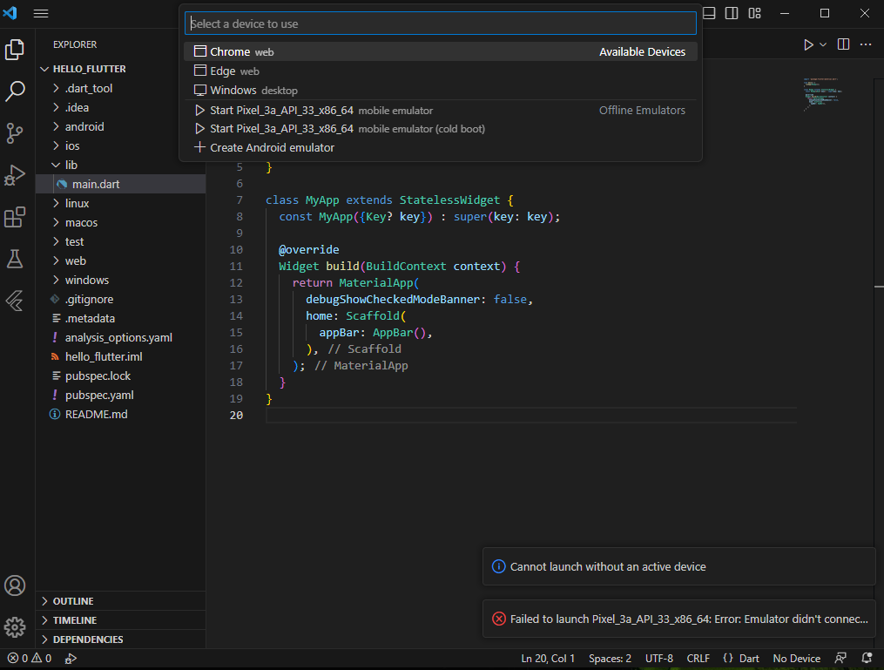884x670 pixels.
Task: Click the Dart language braces icon
Action: [x=728, y=658]
